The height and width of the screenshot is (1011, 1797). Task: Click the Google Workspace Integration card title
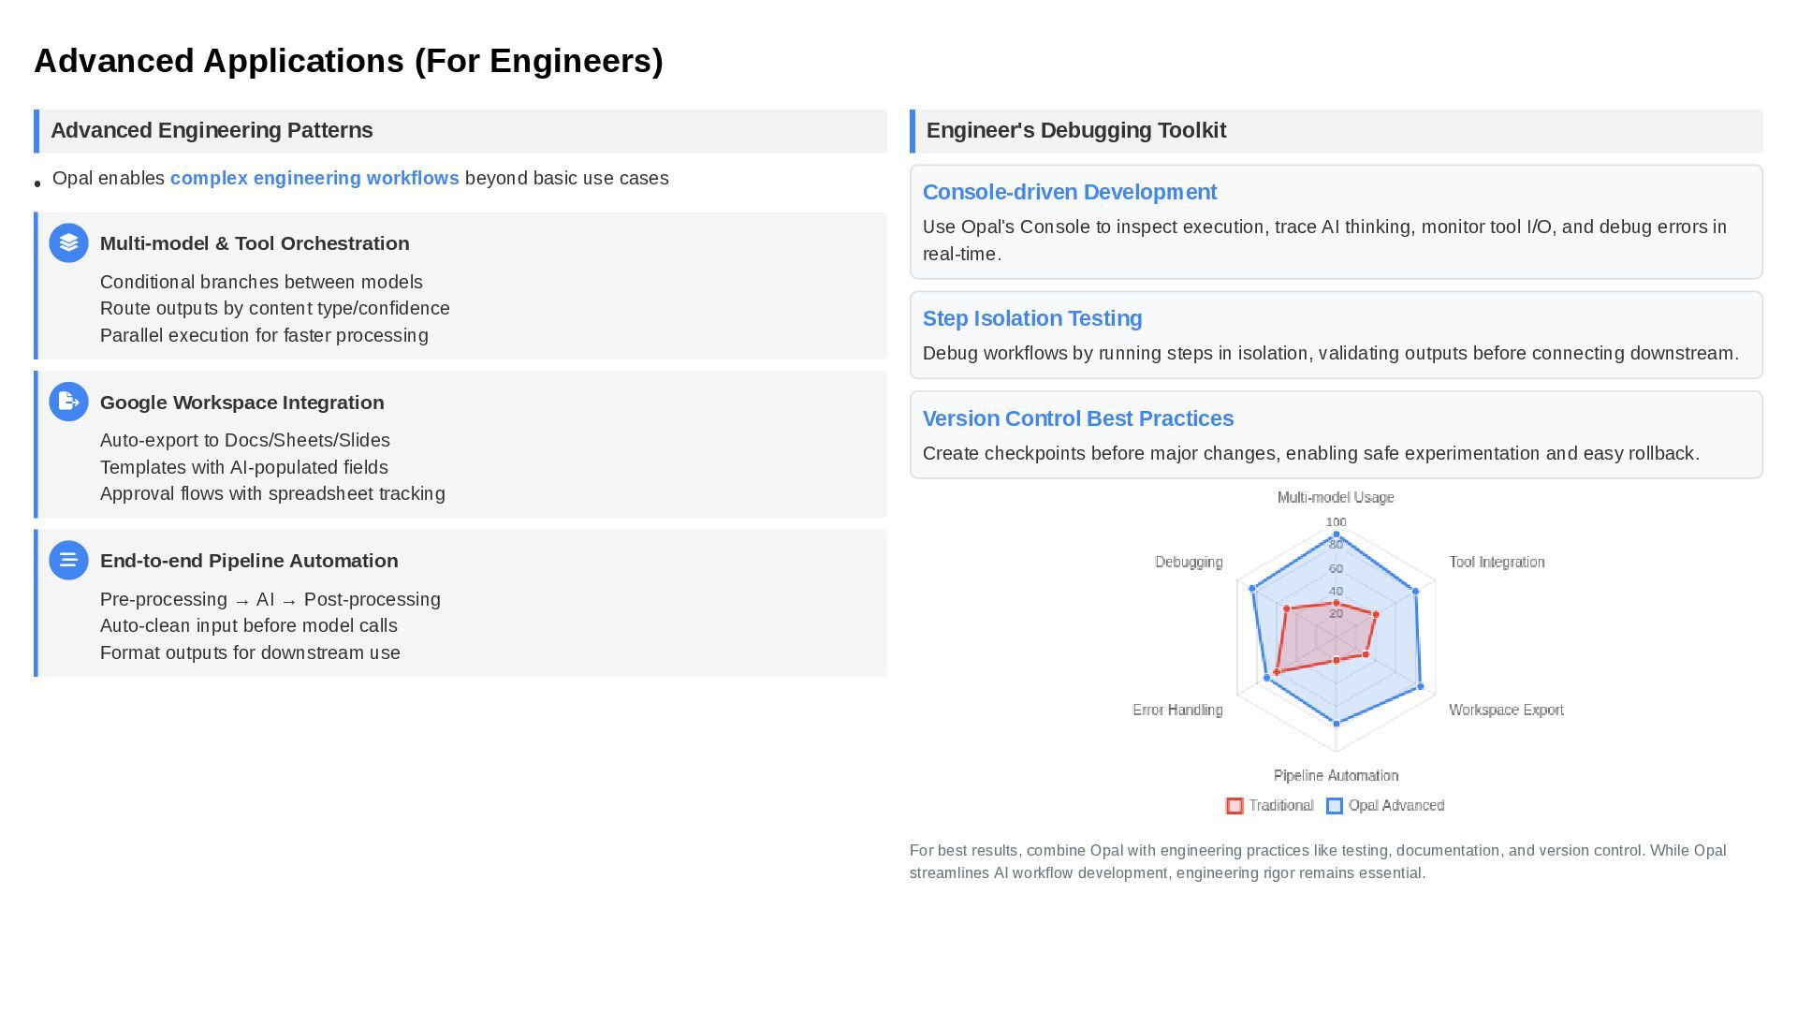(x=241, y=403)
